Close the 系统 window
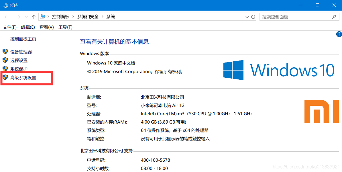Image resolution: width=342 pixels, height=172 pixels. [334, 5]
